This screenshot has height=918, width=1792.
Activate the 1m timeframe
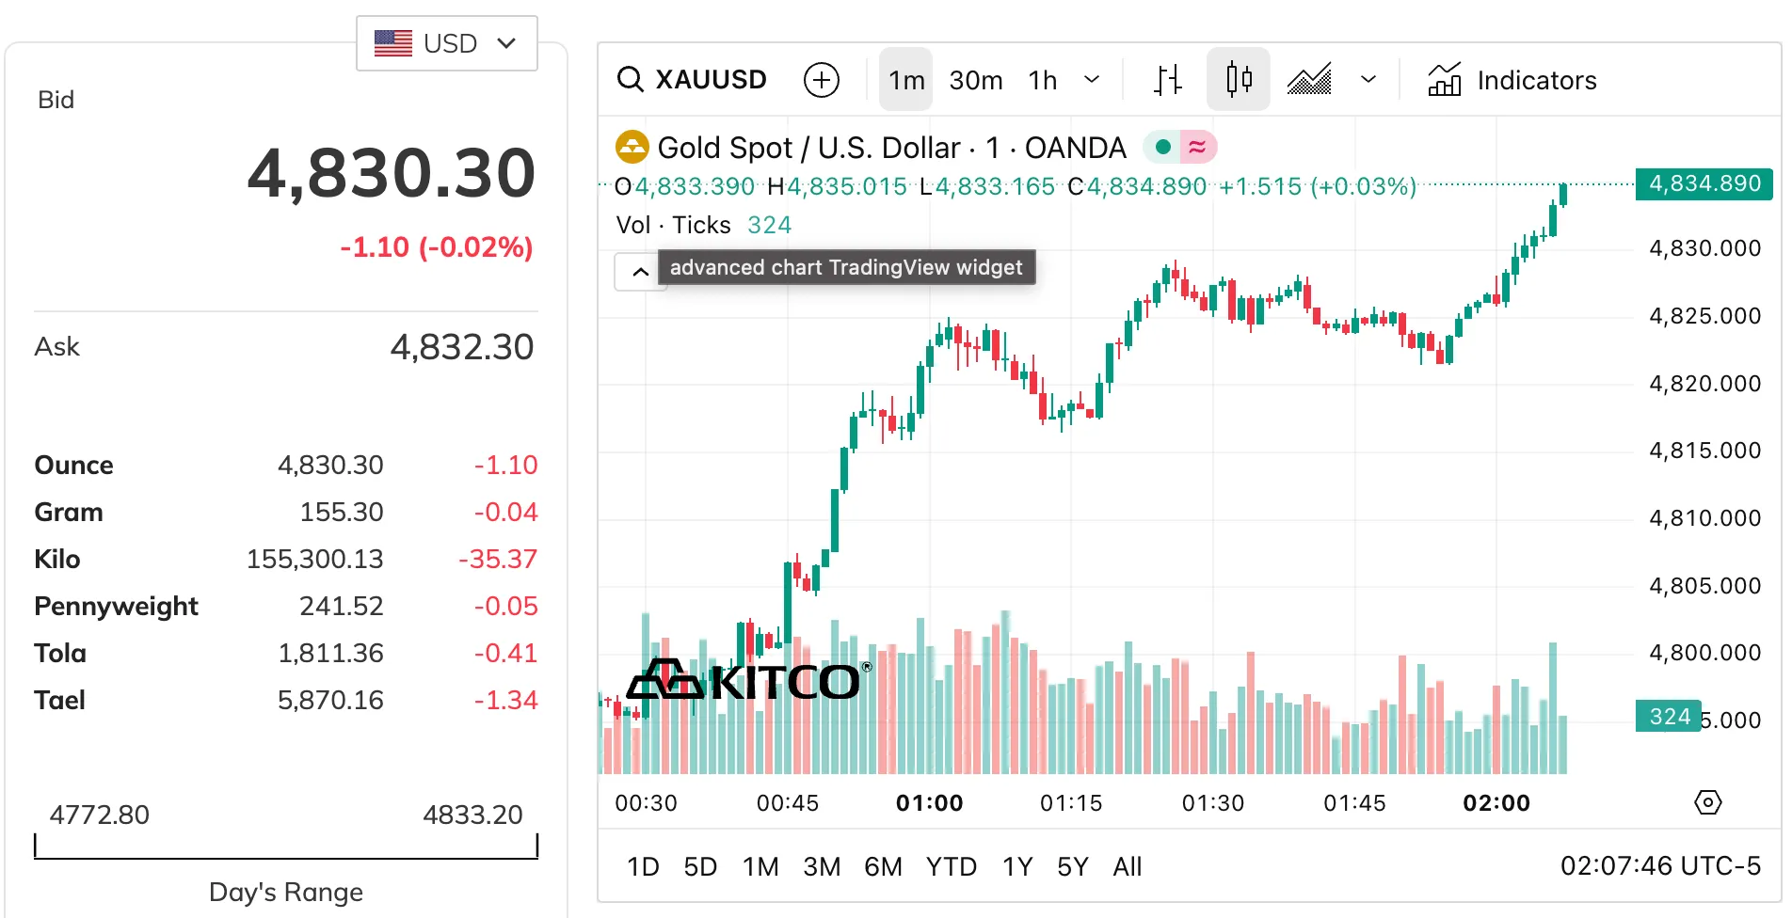[906, 80]
